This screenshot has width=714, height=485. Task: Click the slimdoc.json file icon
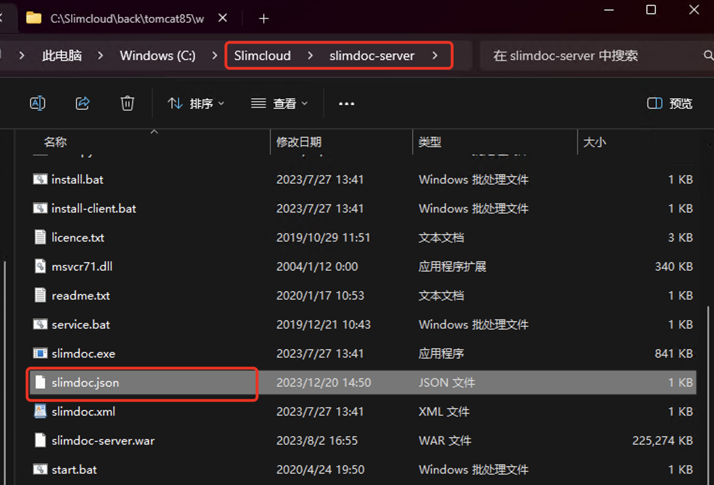point(40,382)
